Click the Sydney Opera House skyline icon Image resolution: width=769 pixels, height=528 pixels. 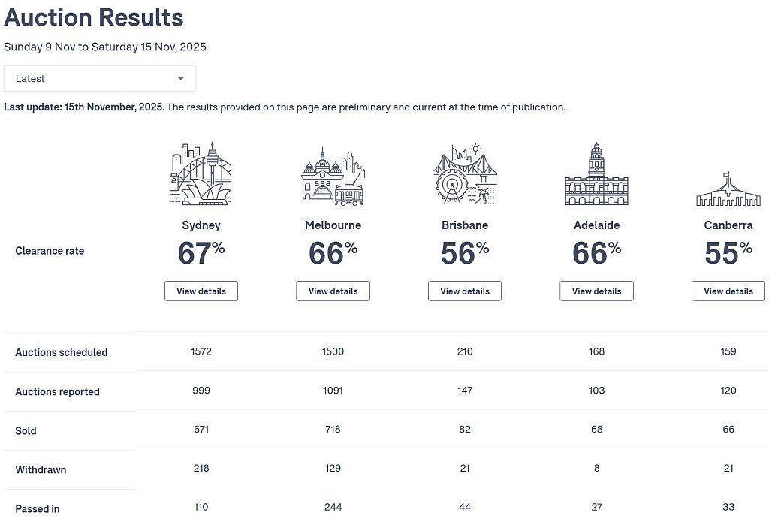point(201,173)
